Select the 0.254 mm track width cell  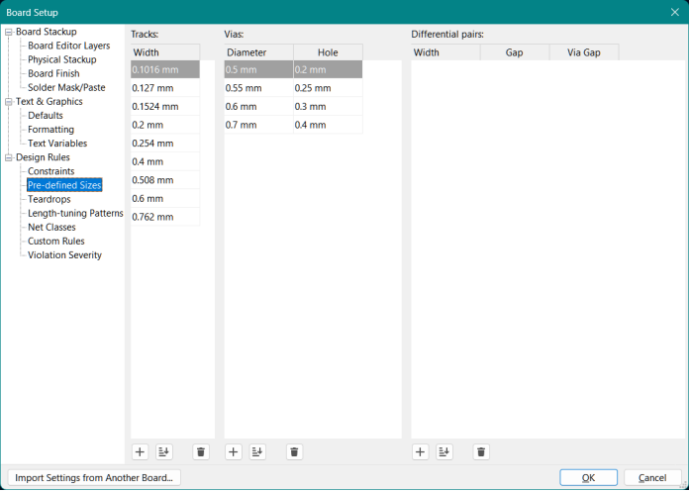(164, 143)
